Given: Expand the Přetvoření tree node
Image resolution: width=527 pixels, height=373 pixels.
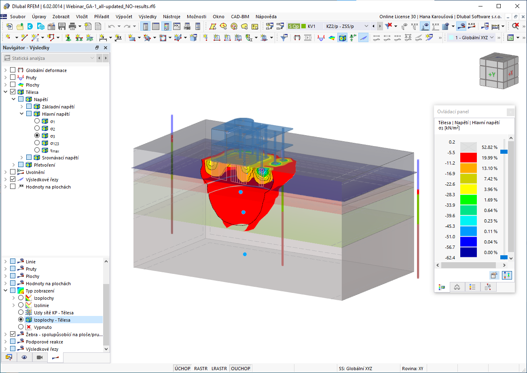Looking at the screenshot, I should (14, 165).
